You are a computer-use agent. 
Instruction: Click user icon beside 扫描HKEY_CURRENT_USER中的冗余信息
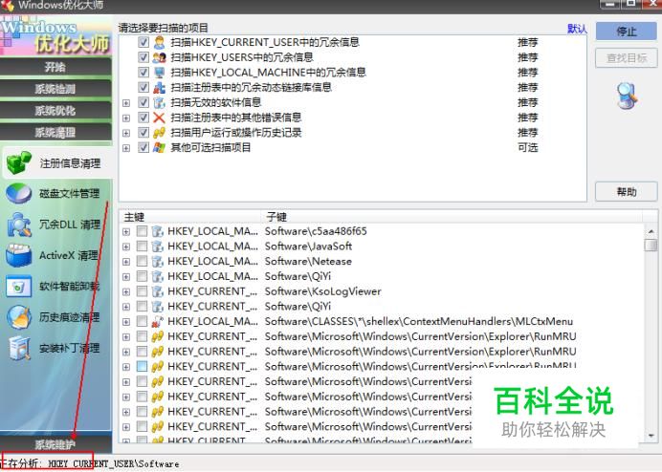click(159, 42)
